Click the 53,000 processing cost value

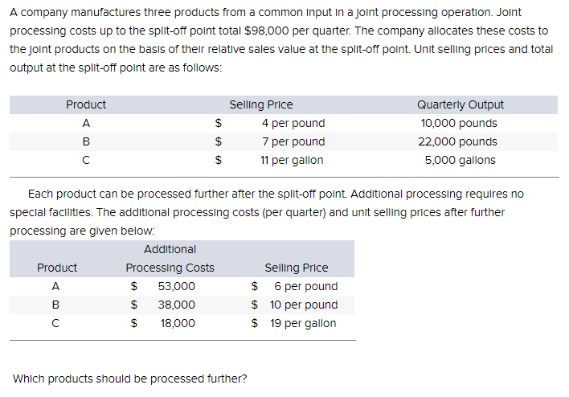pyautogui.click(x=176, y=286)
